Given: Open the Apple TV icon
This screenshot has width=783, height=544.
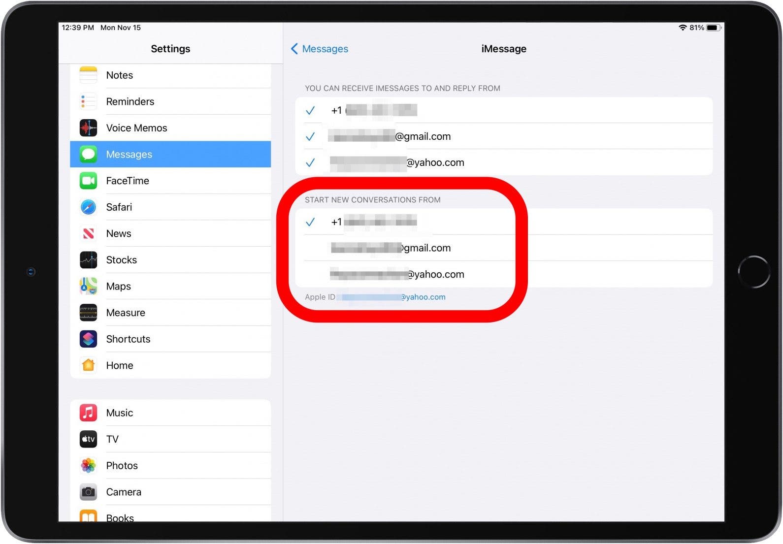Looking at the screenshot, I should click(88, 439).
